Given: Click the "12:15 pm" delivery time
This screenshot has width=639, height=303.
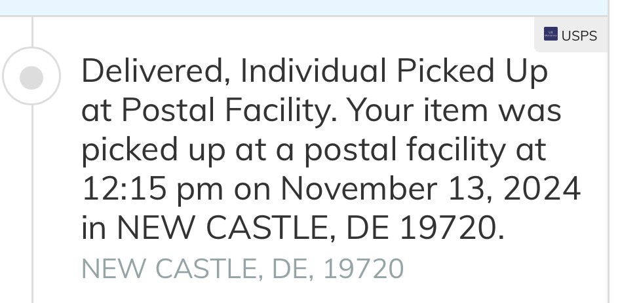Looking at the screenshot, I should [153, 189].
